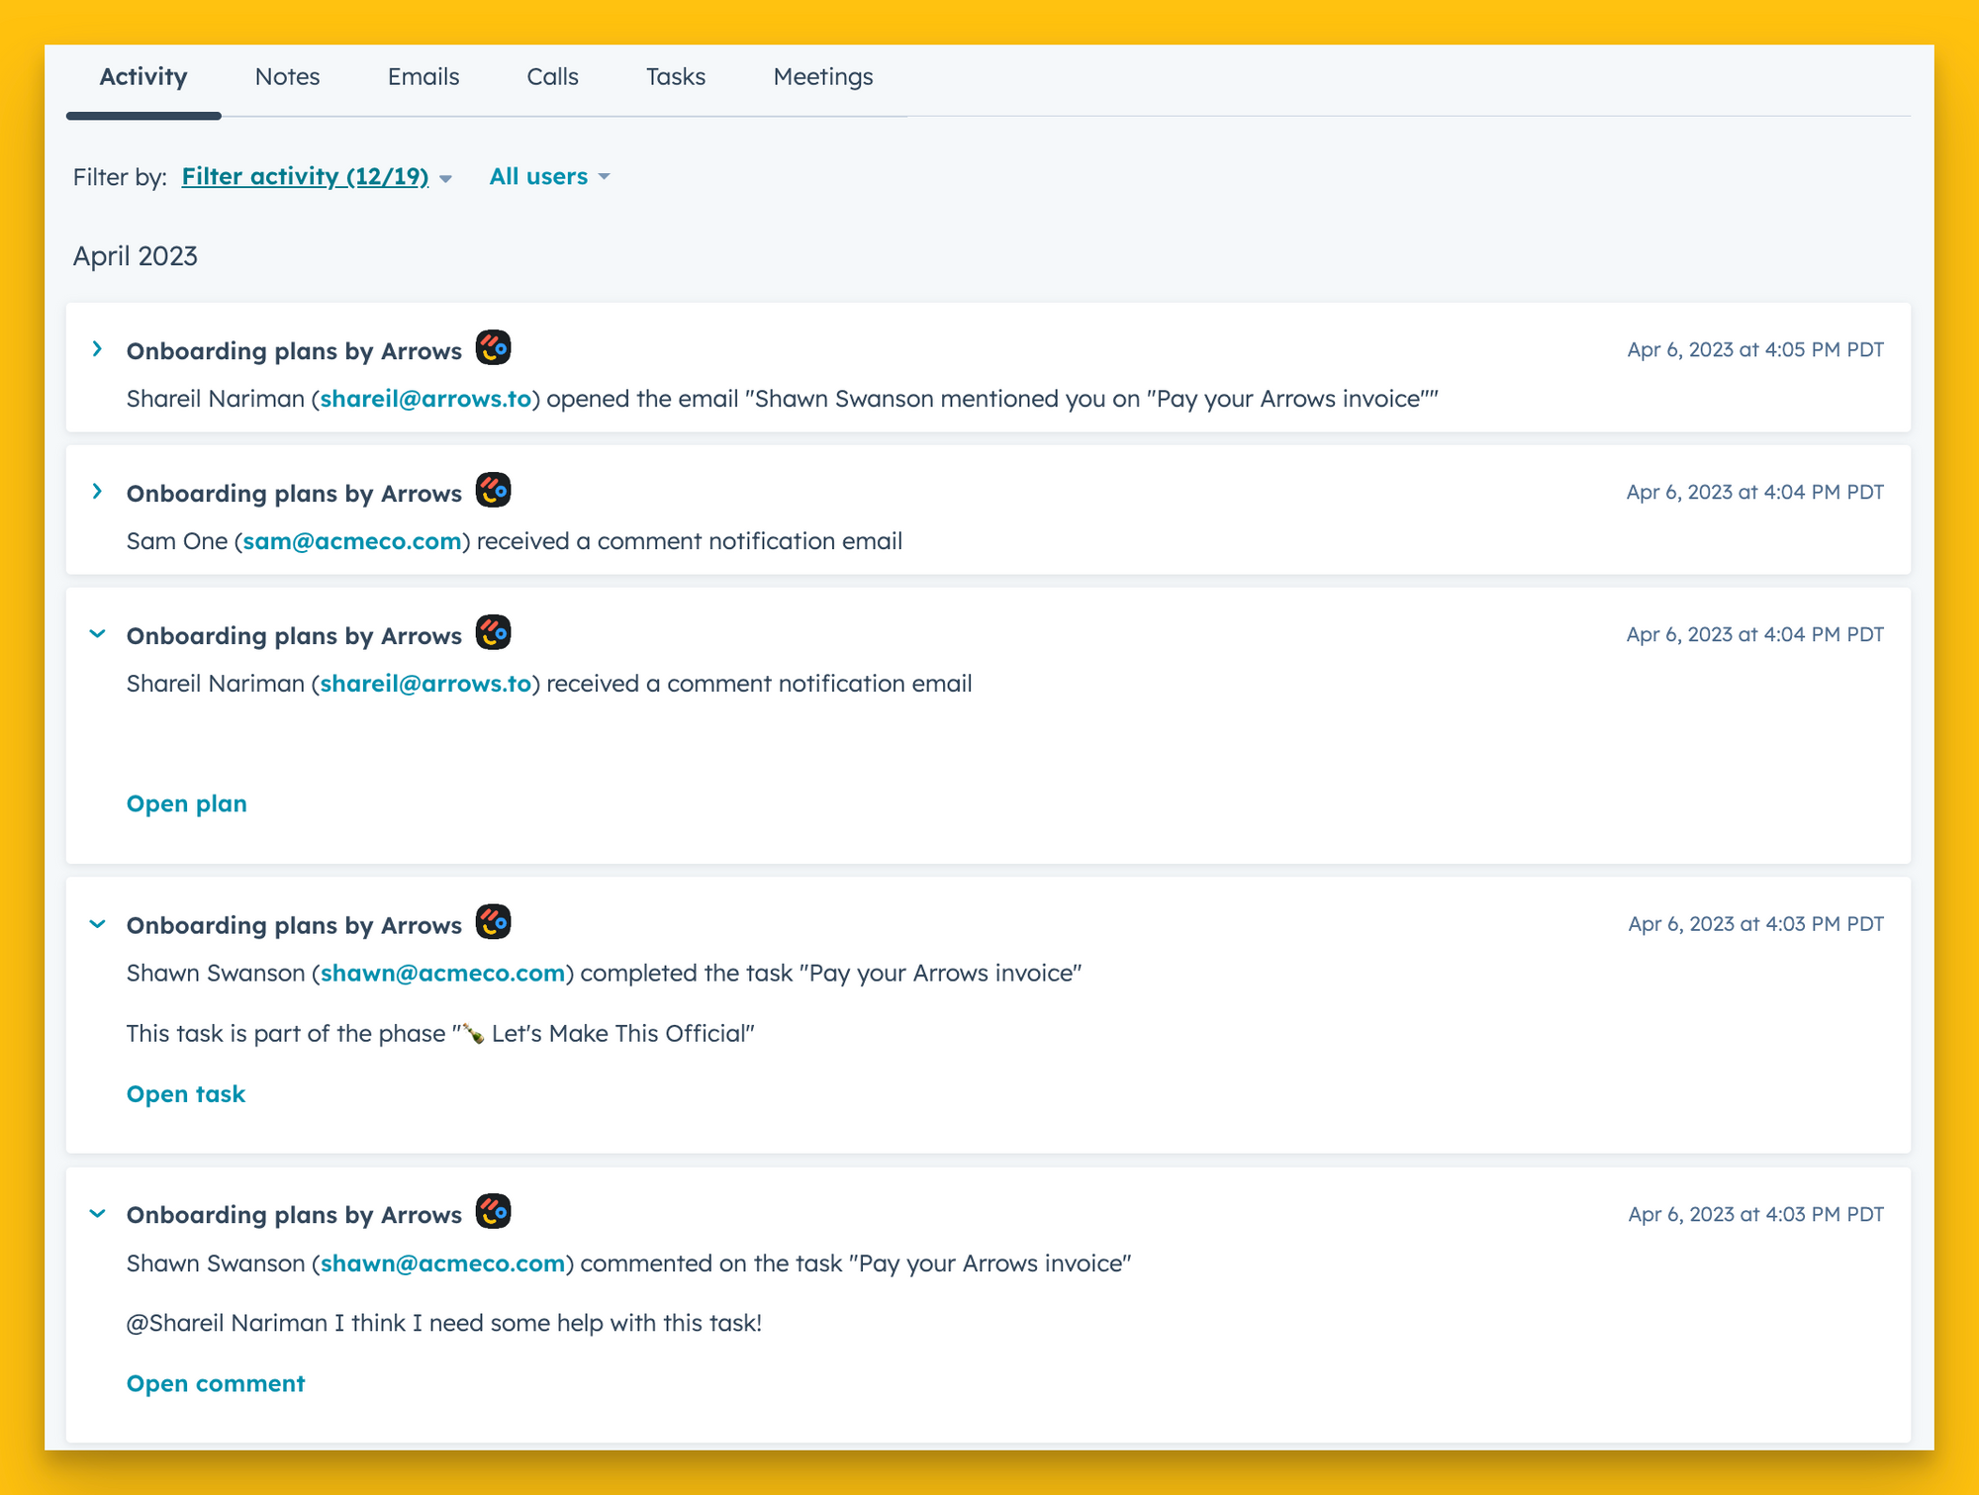Click the shawn@acmeco.com email link
The image size is (1979, 1495).
[x=442, y=973]
